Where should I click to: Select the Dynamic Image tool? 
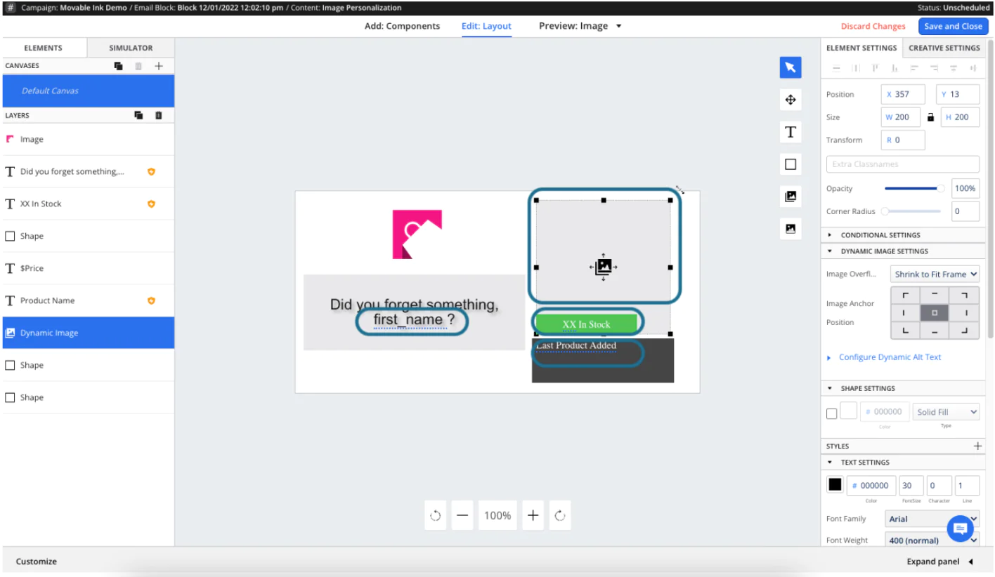click(790, 196)
